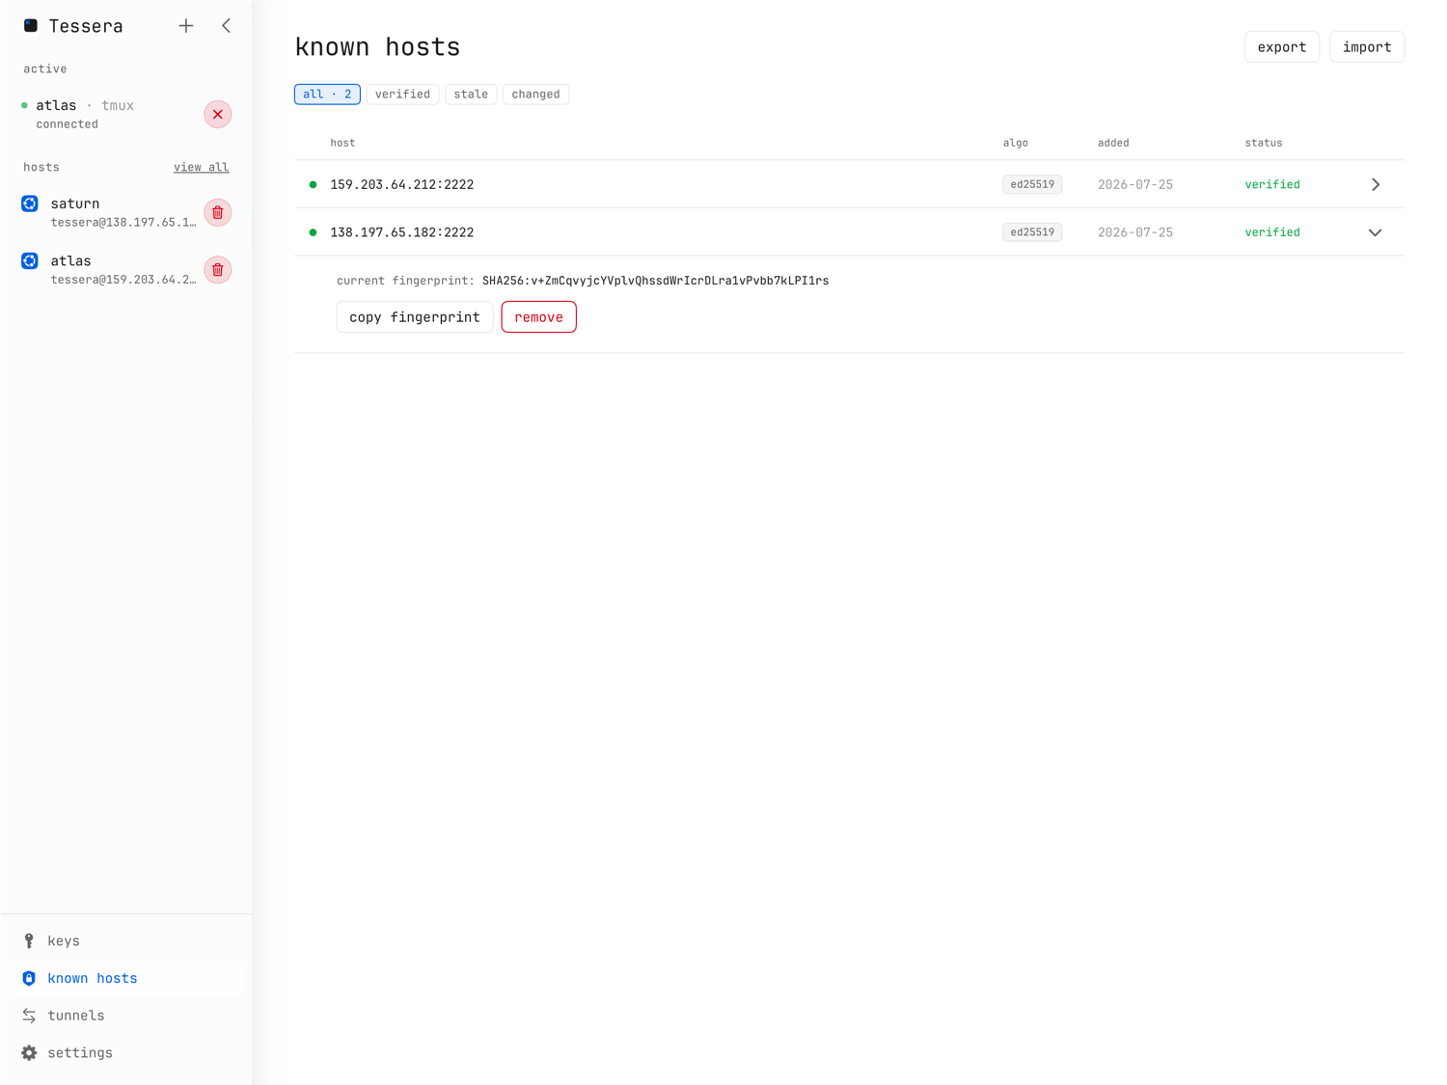Click the Tessera app title
Viewport: 1447px width, 1085px height.
pyautogui.click(x=86, y=26)
